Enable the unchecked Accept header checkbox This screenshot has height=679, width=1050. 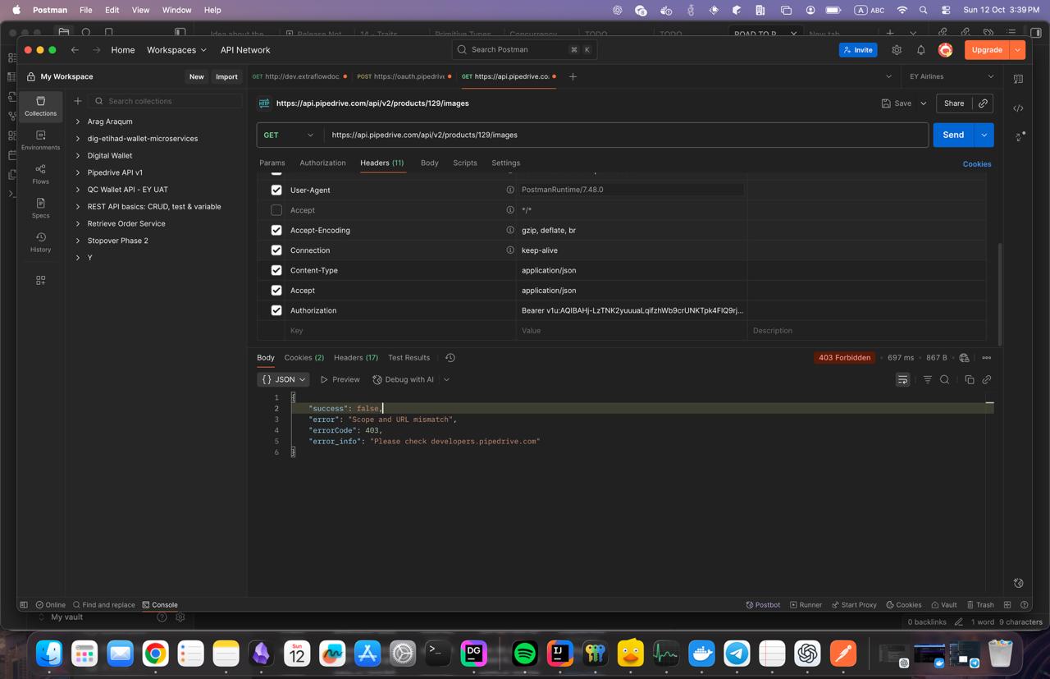tap(276, 210)
